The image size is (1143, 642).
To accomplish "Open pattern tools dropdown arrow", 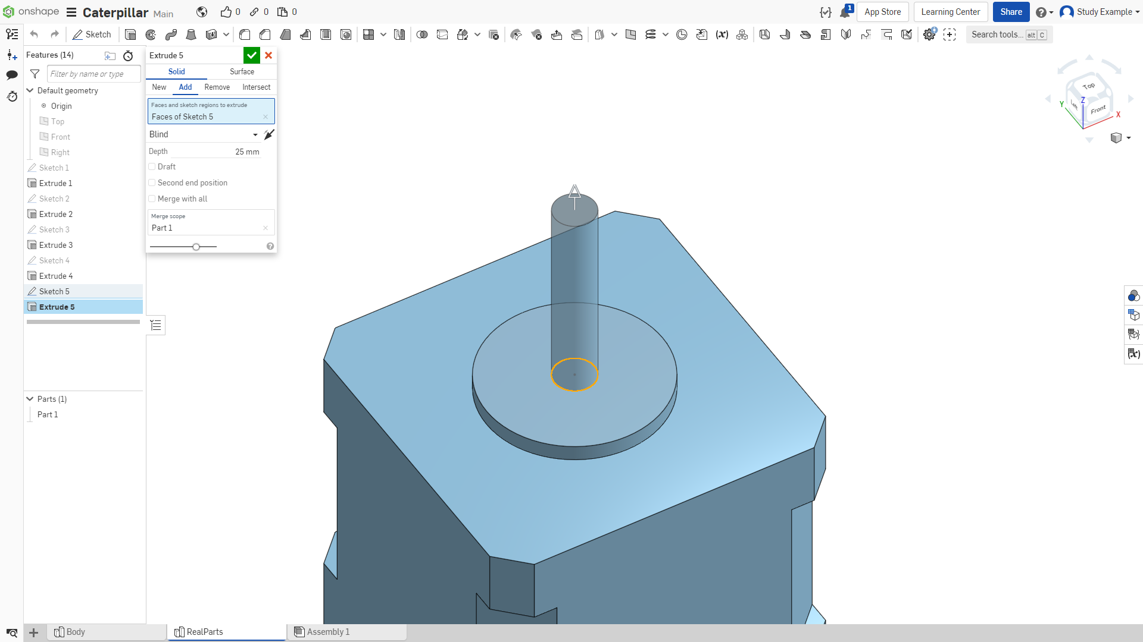I will click(383, 34).
